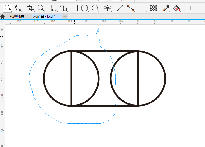Select the Polygon tool

coord(95,8)
